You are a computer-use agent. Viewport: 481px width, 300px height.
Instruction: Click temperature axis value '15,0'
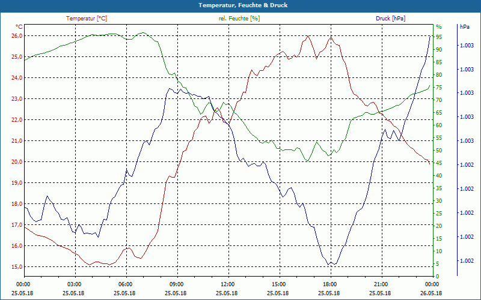(17, 267)
